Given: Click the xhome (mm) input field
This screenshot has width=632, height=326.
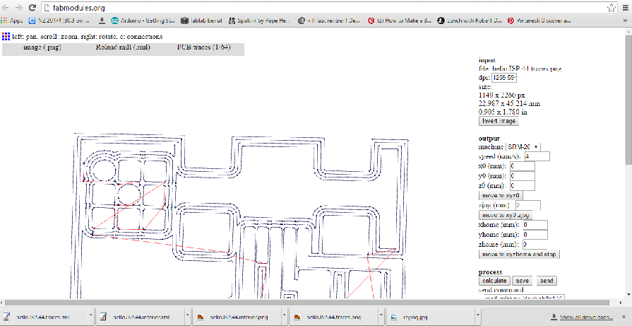Looking at the screenshot, I should point(535,225).
